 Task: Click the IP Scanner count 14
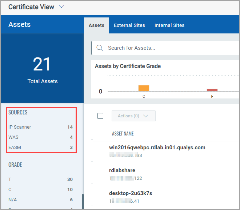[x=70, y=127]
